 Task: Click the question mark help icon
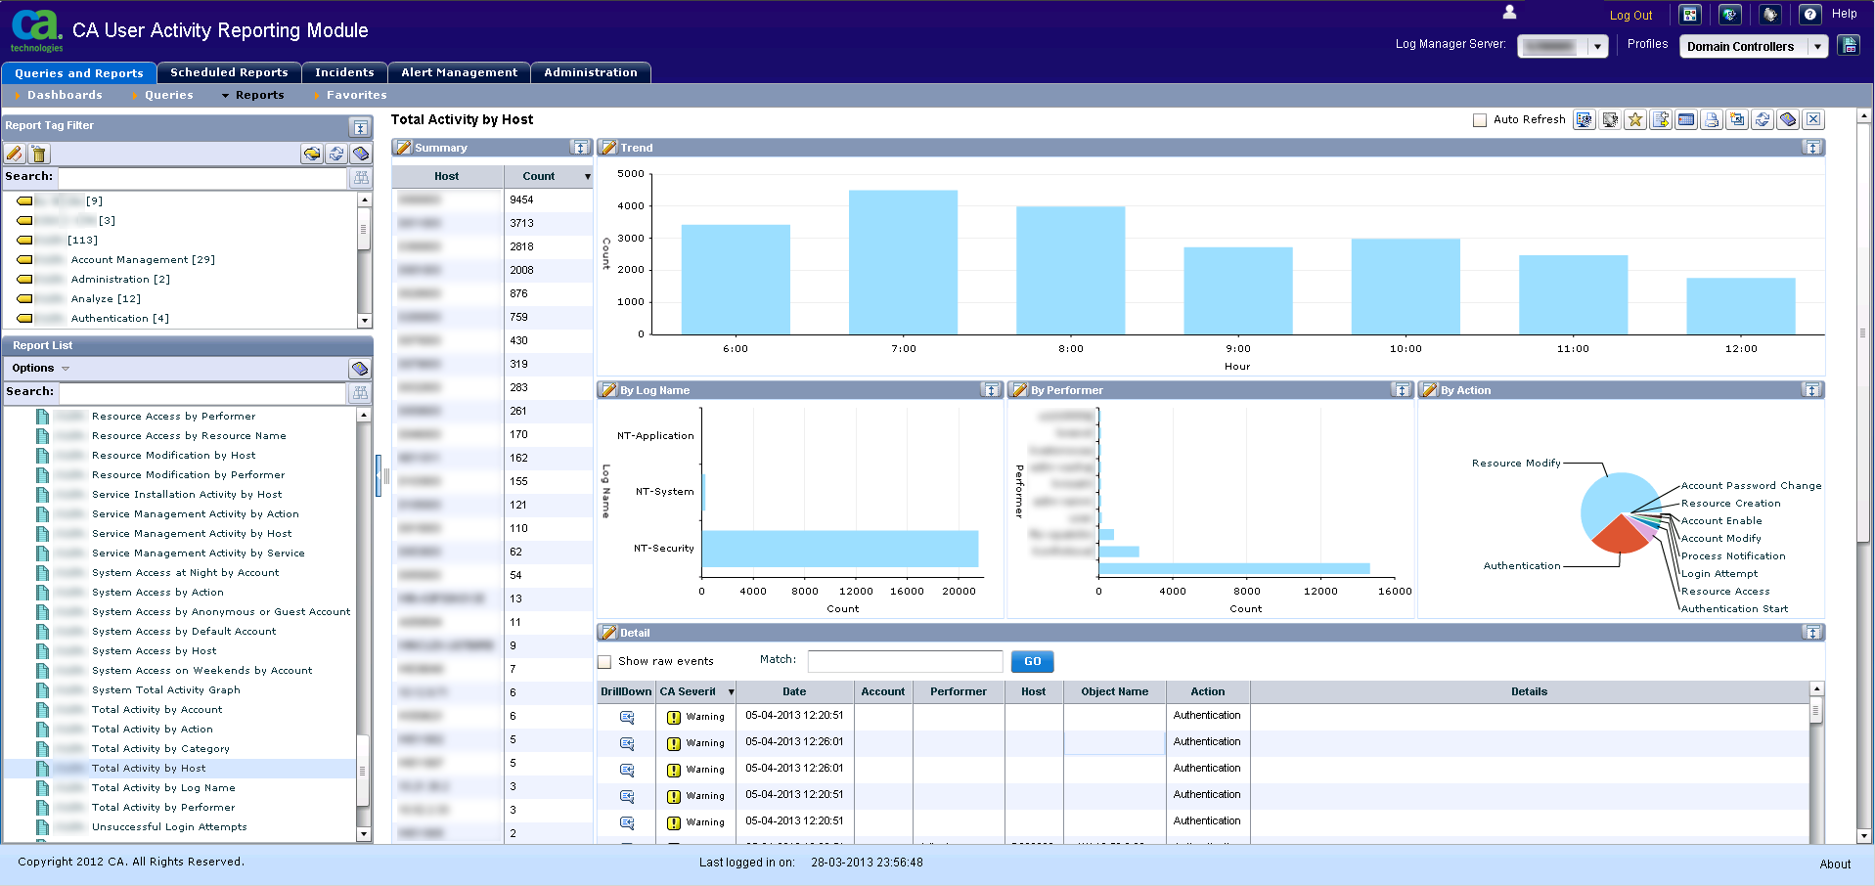point(1809,15)
